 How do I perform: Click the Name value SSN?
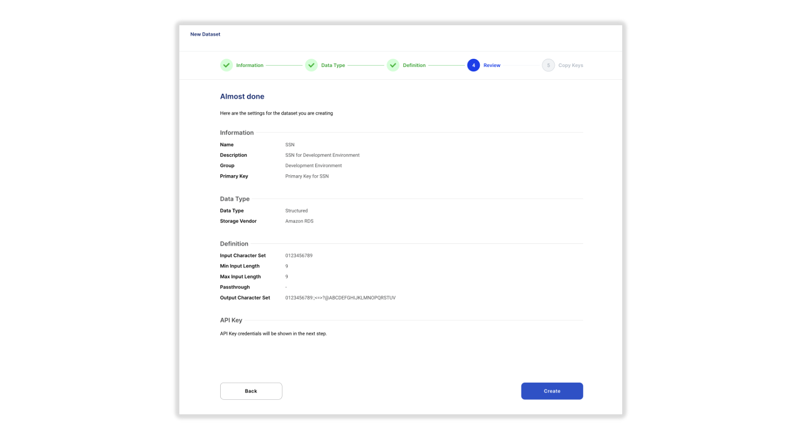pos(290,145)
